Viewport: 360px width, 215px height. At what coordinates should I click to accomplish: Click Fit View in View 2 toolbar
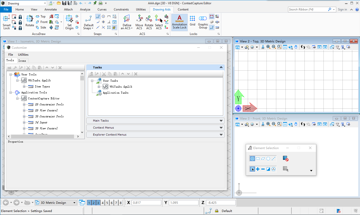click(285, 47)
